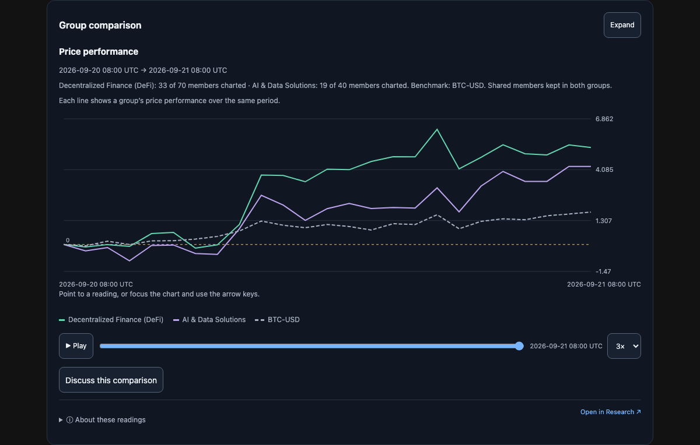700x445 pixels.
Task: Click the Group comparison heading
Action: coord(100,25)
